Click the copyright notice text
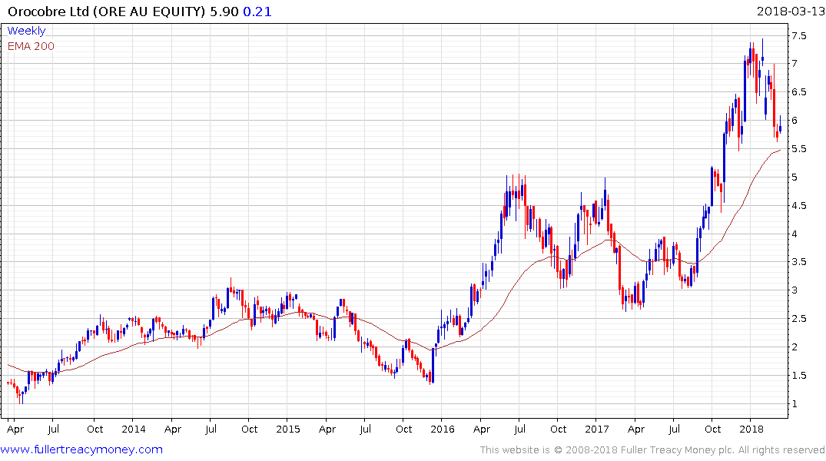This screenshot has height=461, width=826. pos(652,450)
